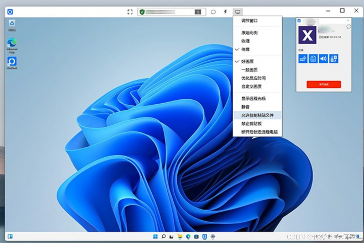
Task: Open the remote Windows Start menu
Action: [x=155, y=236]
